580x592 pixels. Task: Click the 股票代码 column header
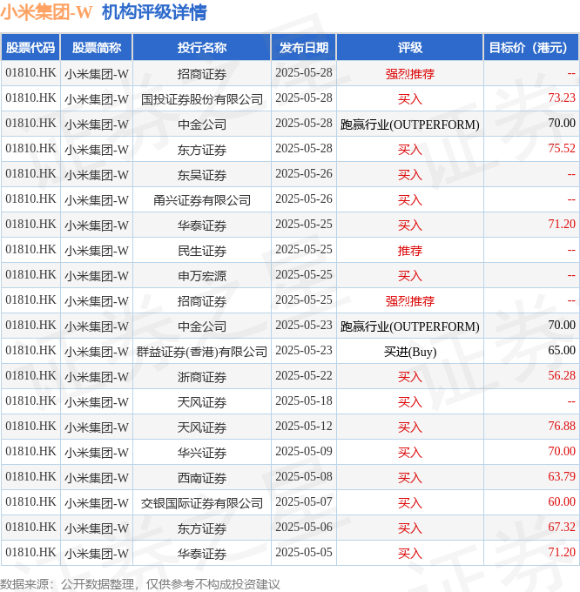(x=30, y=48)
